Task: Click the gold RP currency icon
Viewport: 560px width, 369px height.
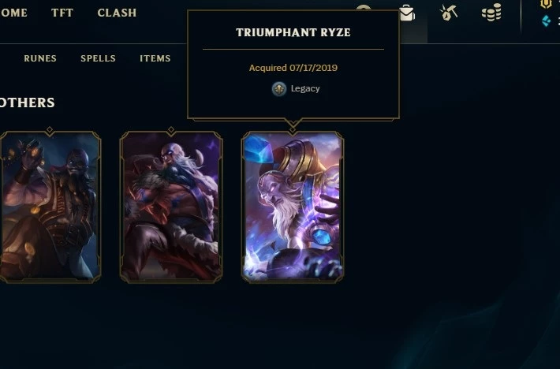Action: (546, 4)
